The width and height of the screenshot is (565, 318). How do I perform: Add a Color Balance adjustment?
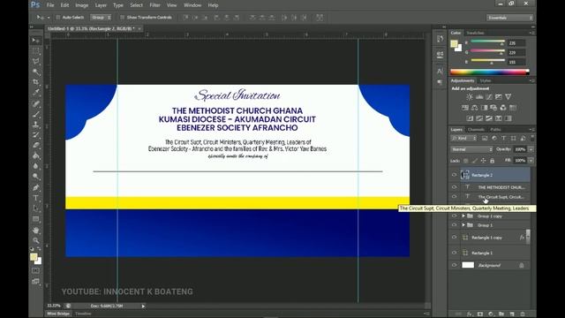point(475,108)
